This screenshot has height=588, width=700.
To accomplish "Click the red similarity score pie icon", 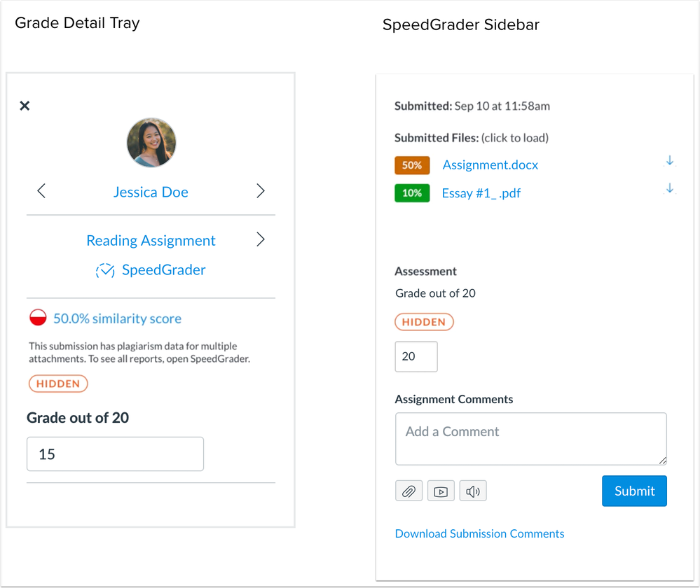I will pyautogui.click(x=39, y=316).
